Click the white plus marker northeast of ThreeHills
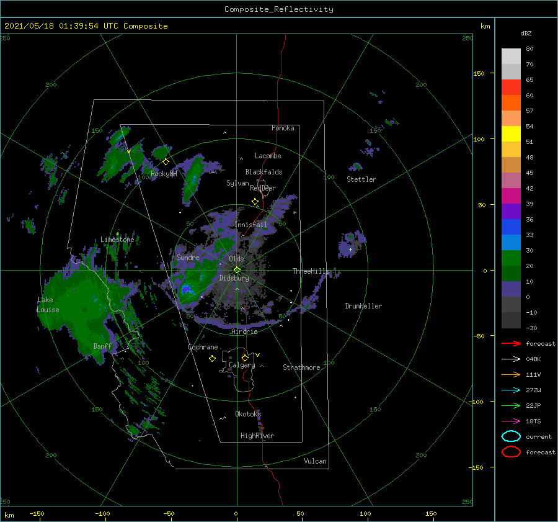The width and height of the screenshot is (558, 522). tap(350, 250)
